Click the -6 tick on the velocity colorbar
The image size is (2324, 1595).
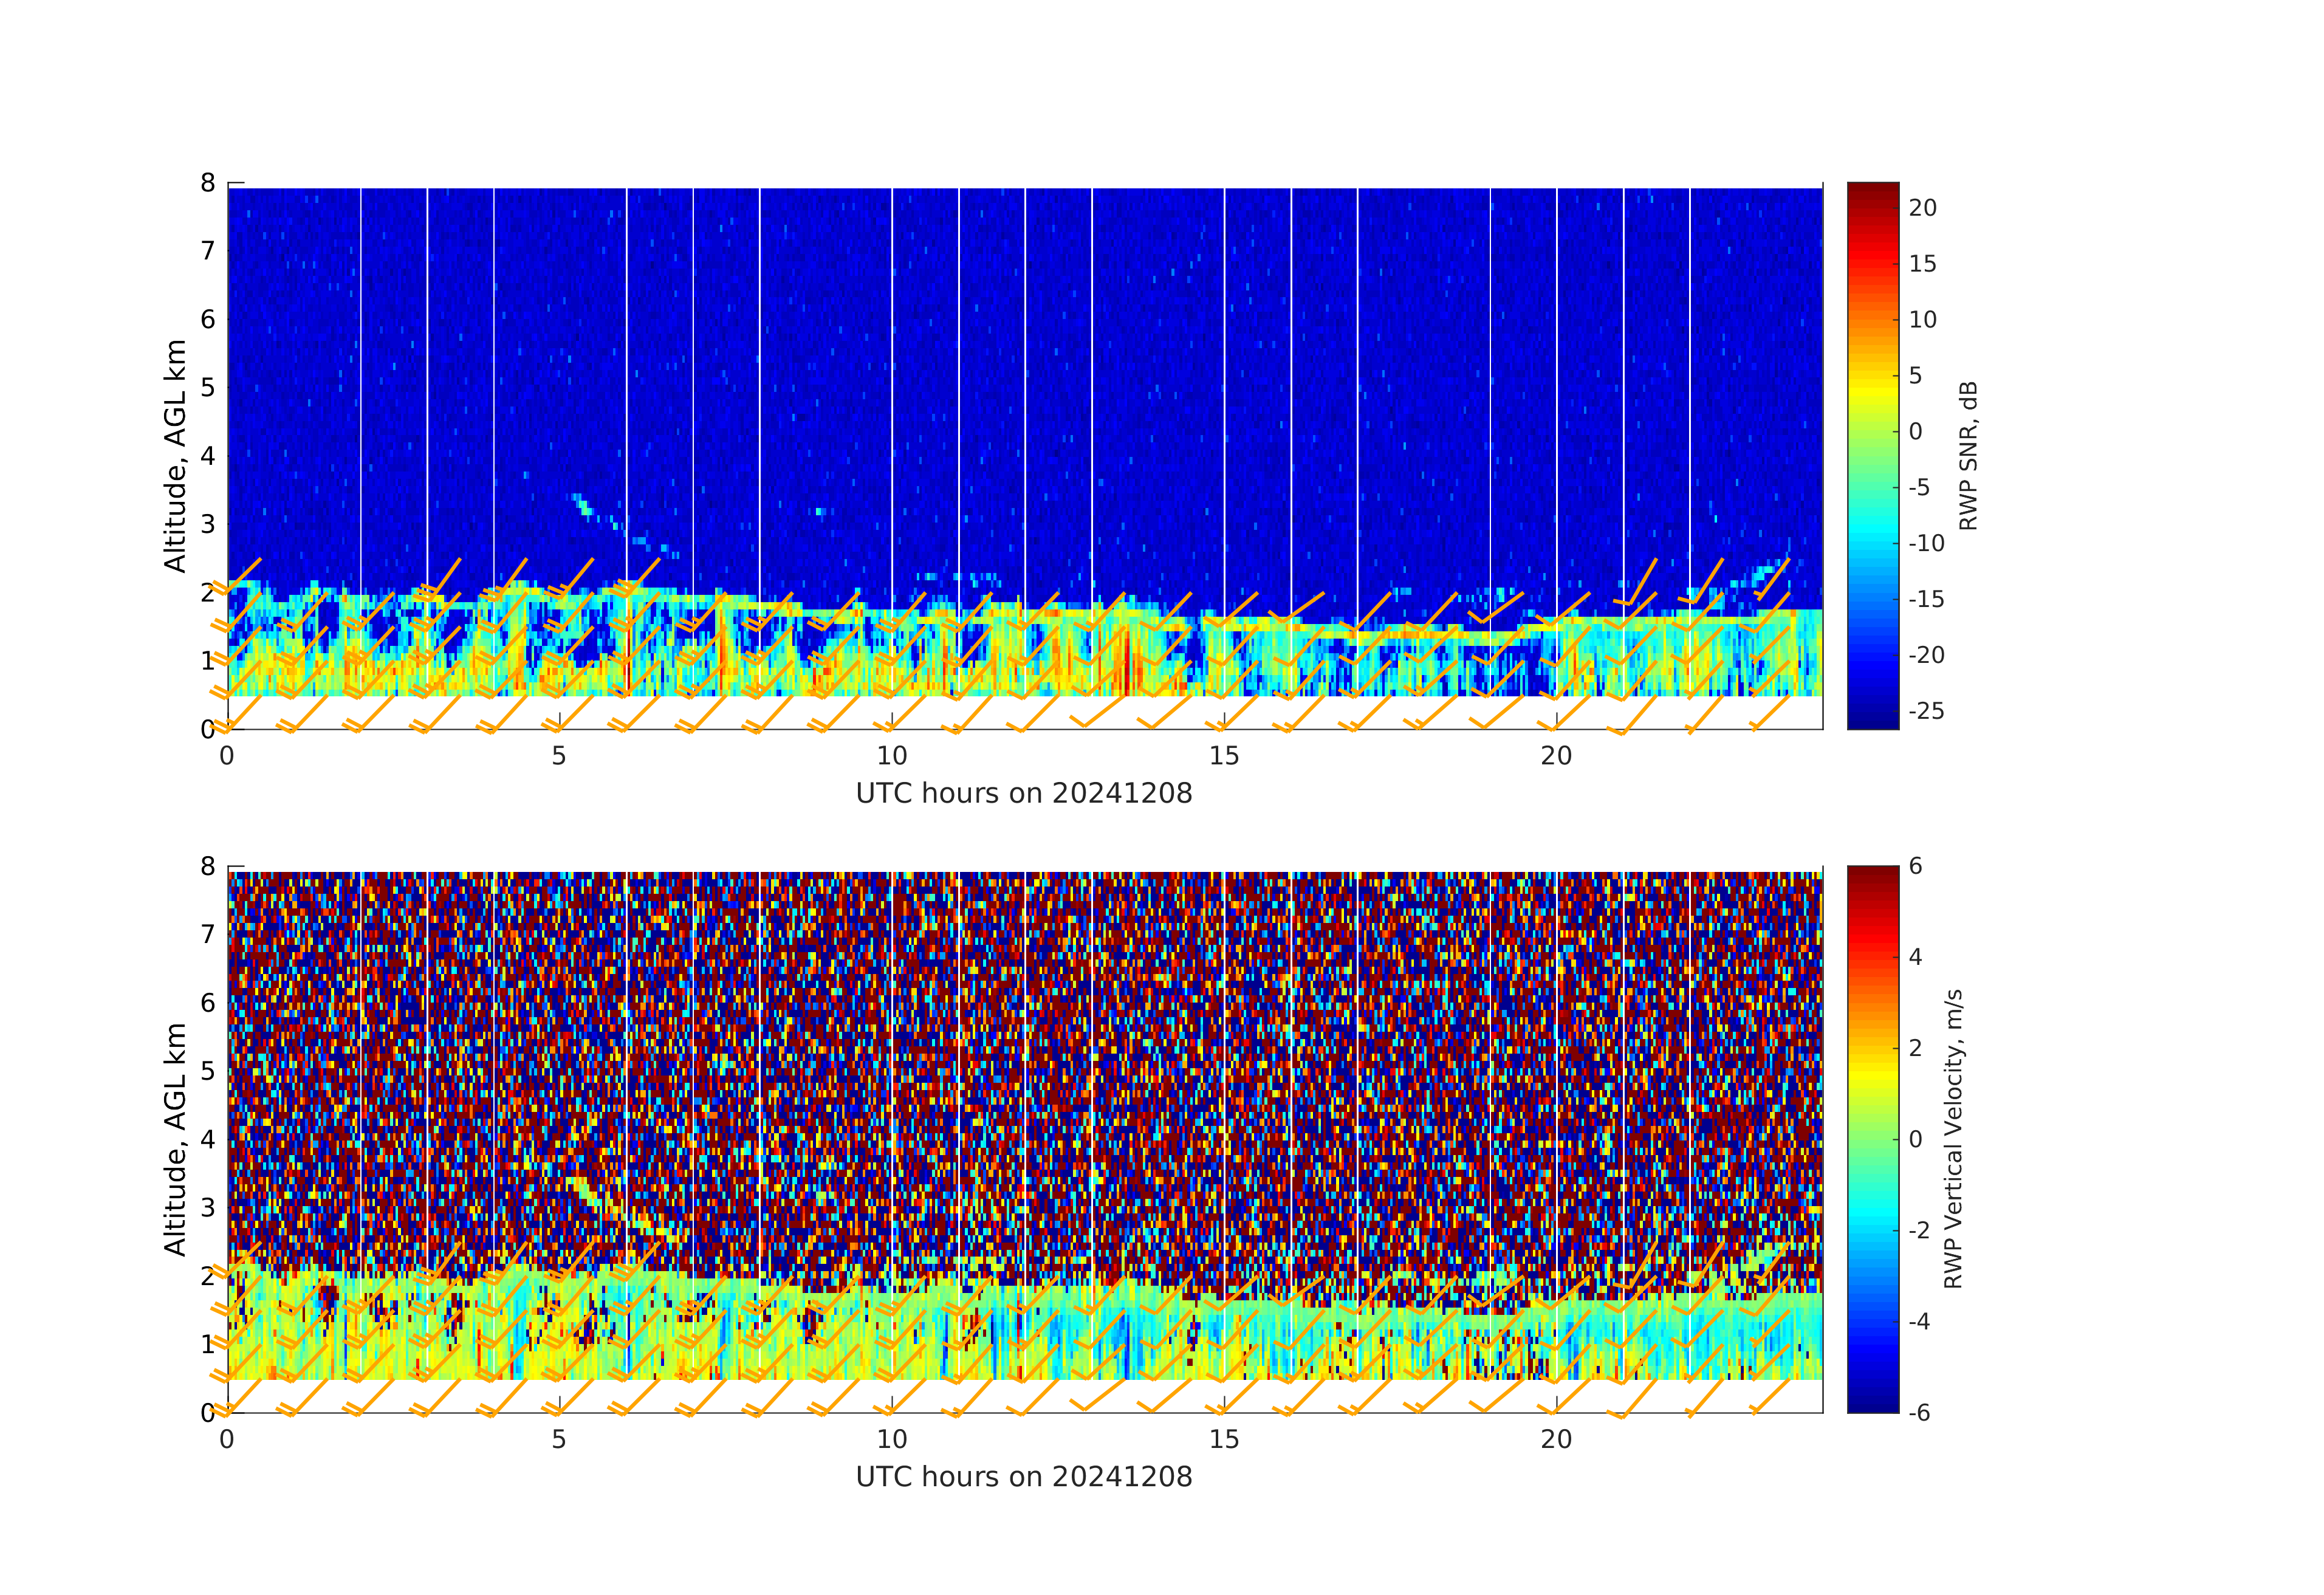pyautogui.click(x=1919, y=1412)
